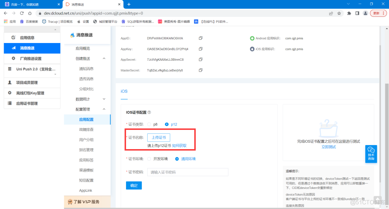
Task: Toggle the browser side panel icon
Action: [357, 13]
